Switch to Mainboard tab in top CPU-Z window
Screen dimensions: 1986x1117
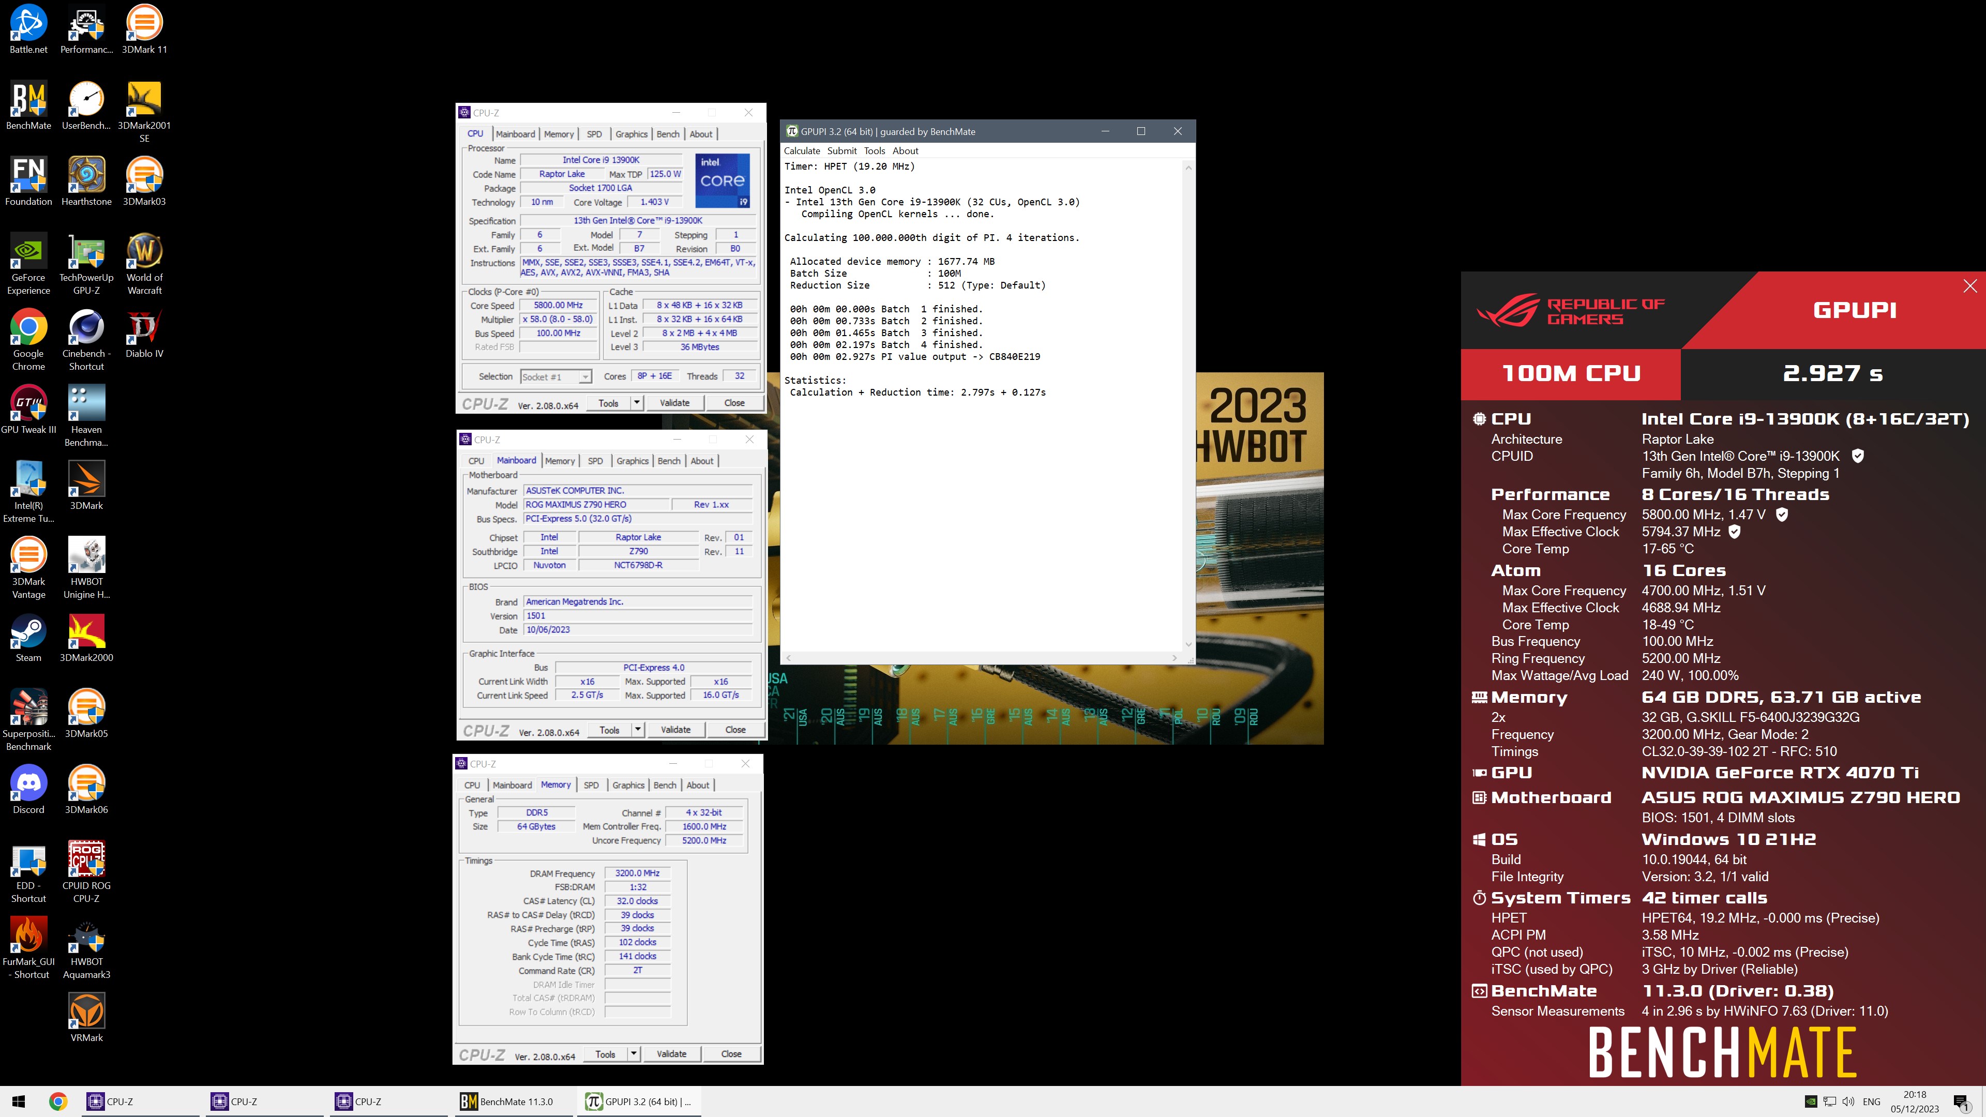tap(515, 134)
